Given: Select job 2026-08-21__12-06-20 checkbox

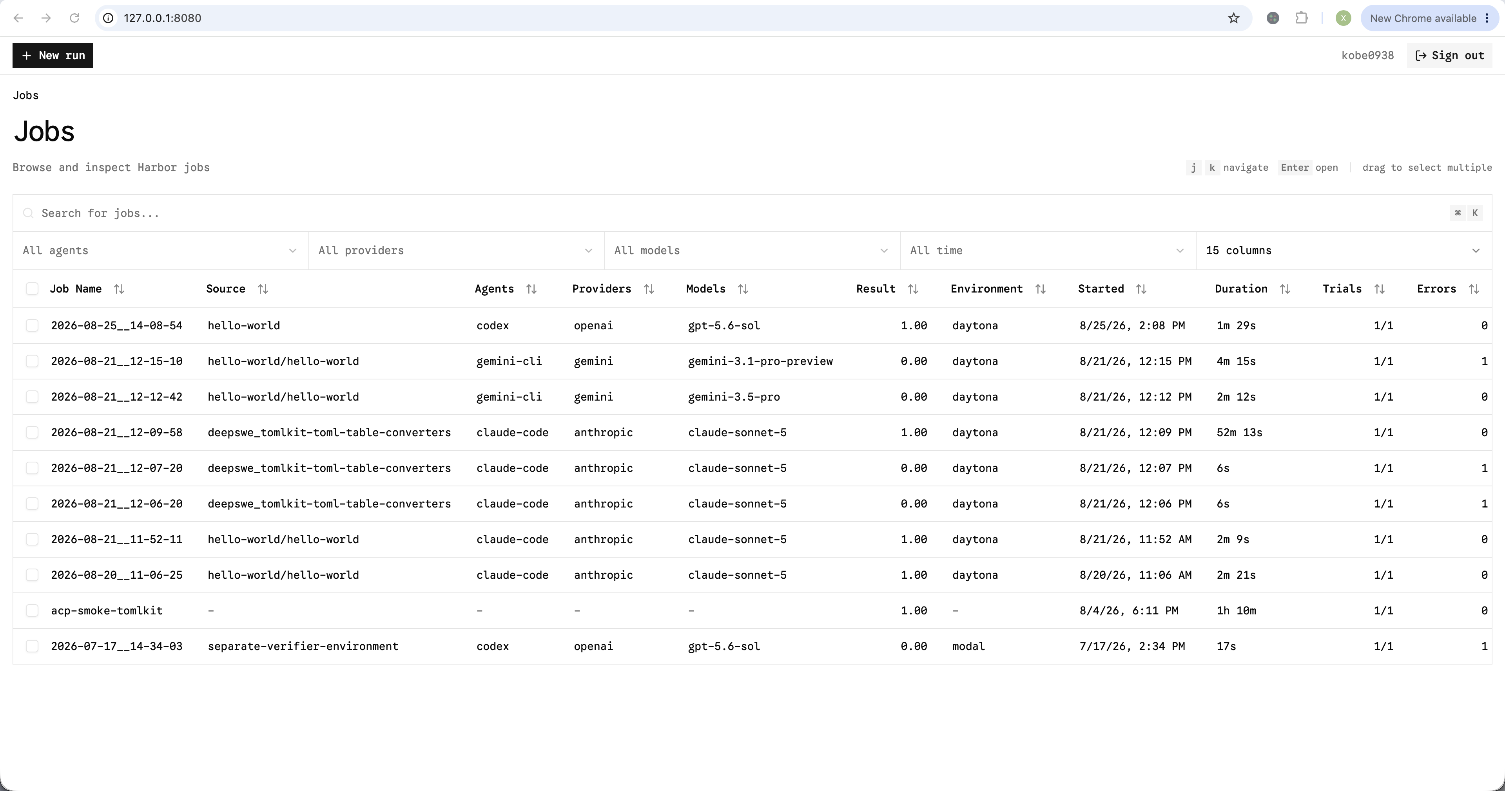Looking at the screenshot, I should click(x=32, y=504).
